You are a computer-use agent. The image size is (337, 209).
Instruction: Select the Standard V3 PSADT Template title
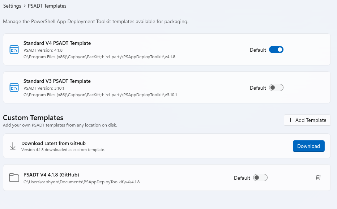click(57, 81)
